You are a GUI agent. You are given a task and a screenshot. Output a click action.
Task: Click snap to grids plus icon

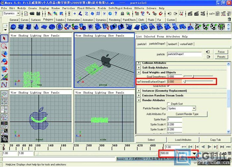coord(75,14)
